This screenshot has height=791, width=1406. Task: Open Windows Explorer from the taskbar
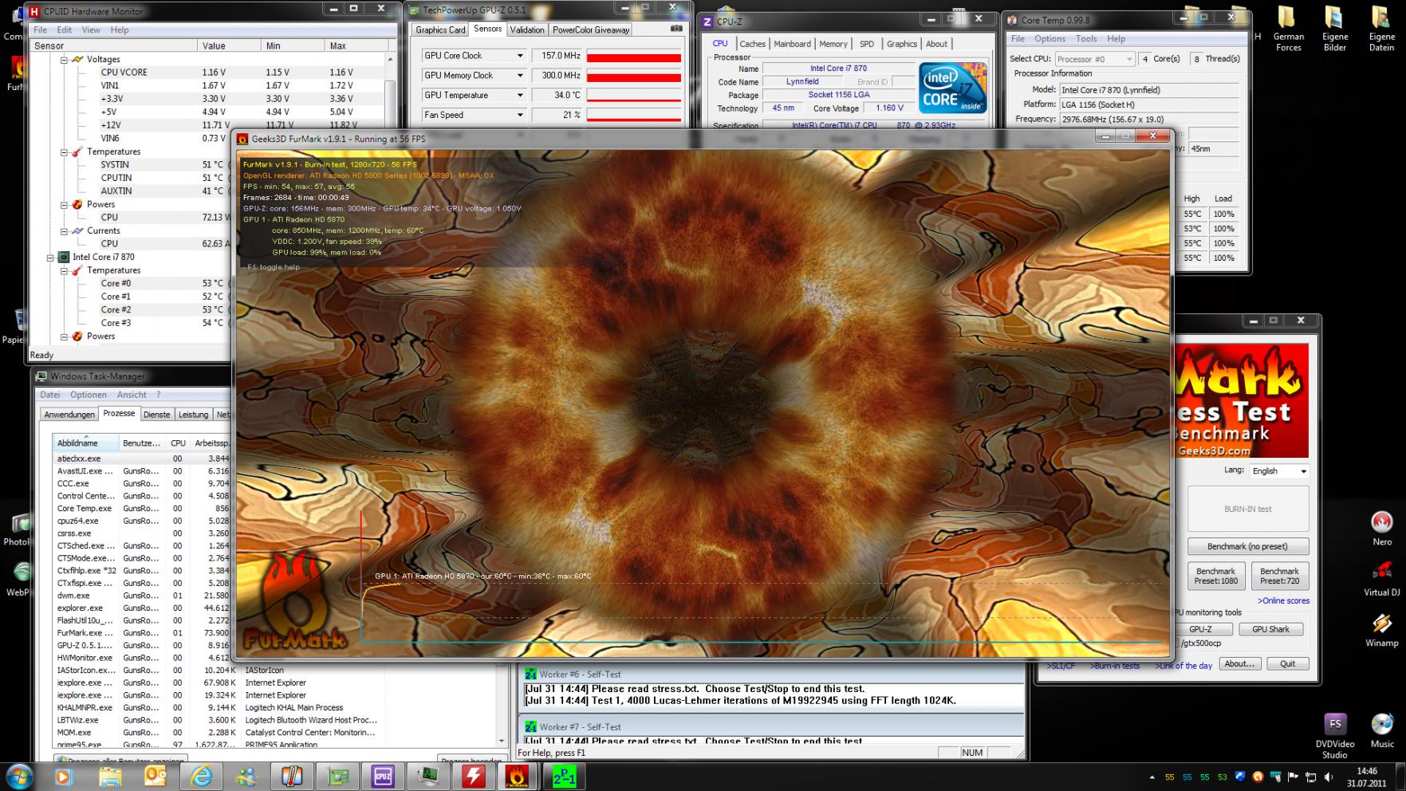[110, 776]
